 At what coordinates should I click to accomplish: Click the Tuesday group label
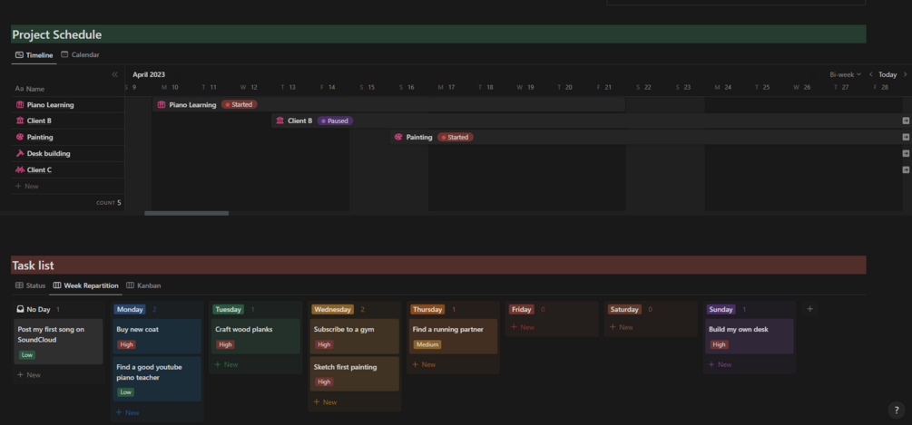coord(228,309)
